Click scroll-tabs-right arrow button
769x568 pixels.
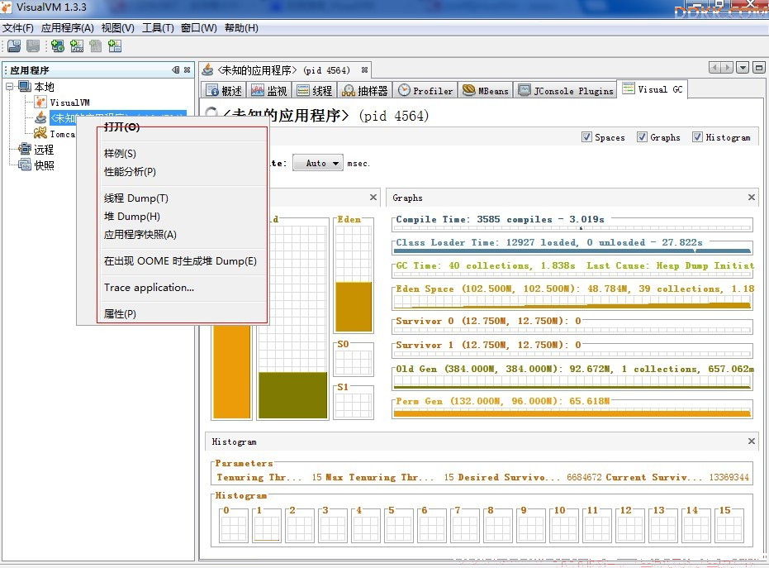(x=728, y=67)
